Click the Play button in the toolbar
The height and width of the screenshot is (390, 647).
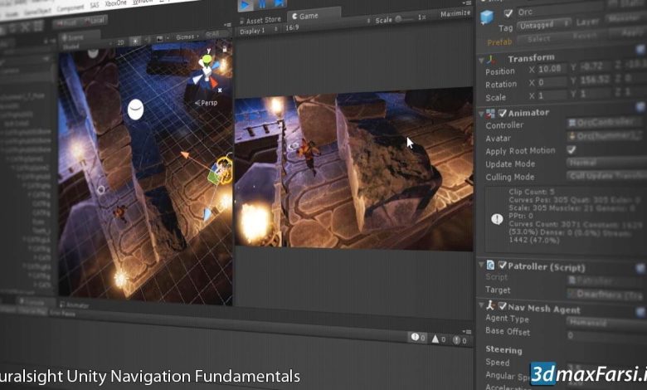[x=245, y=5]
